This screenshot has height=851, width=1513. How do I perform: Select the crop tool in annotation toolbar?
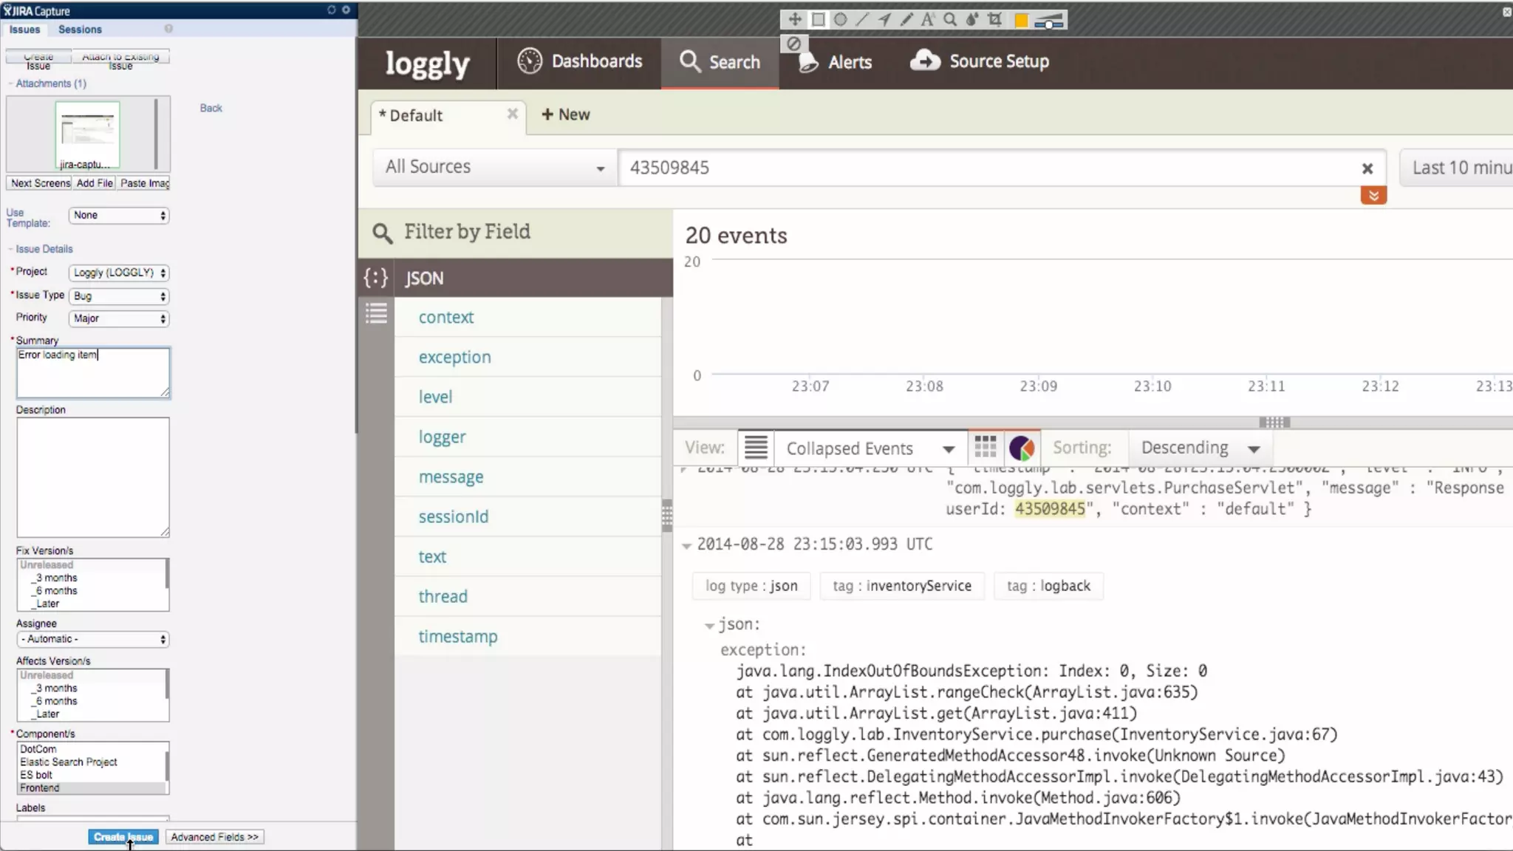(994, 20)
